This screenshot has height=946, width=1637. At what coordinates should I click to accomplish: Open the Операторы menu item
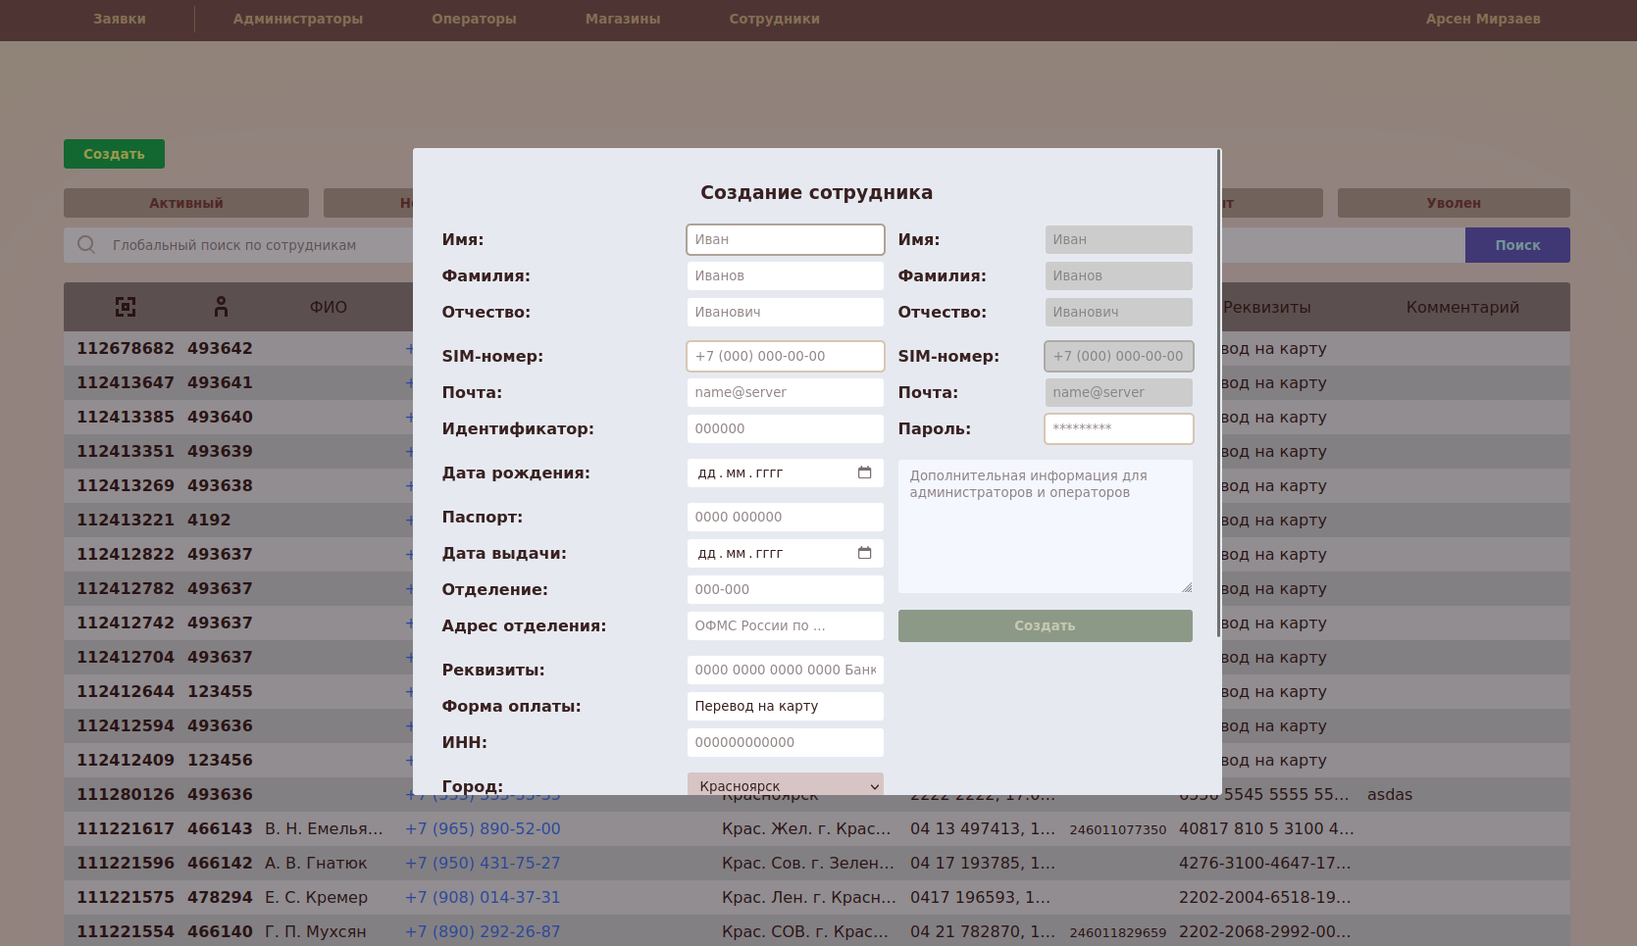[474, 19]
